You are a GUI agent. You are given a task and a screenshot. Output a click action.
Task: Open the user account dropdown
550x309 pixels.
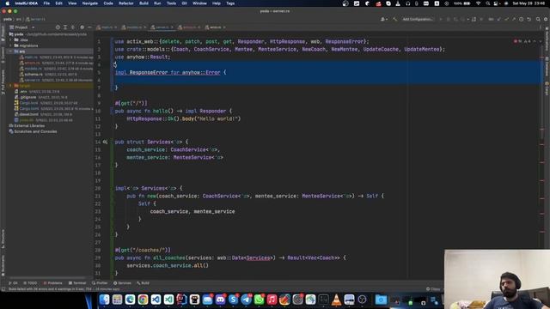pos(384,19)
